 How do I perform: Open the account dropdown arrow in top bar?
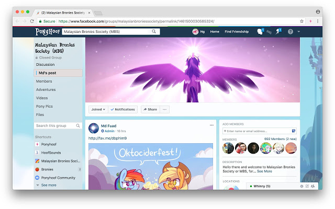pyautogui.click(x=299, y=31)
